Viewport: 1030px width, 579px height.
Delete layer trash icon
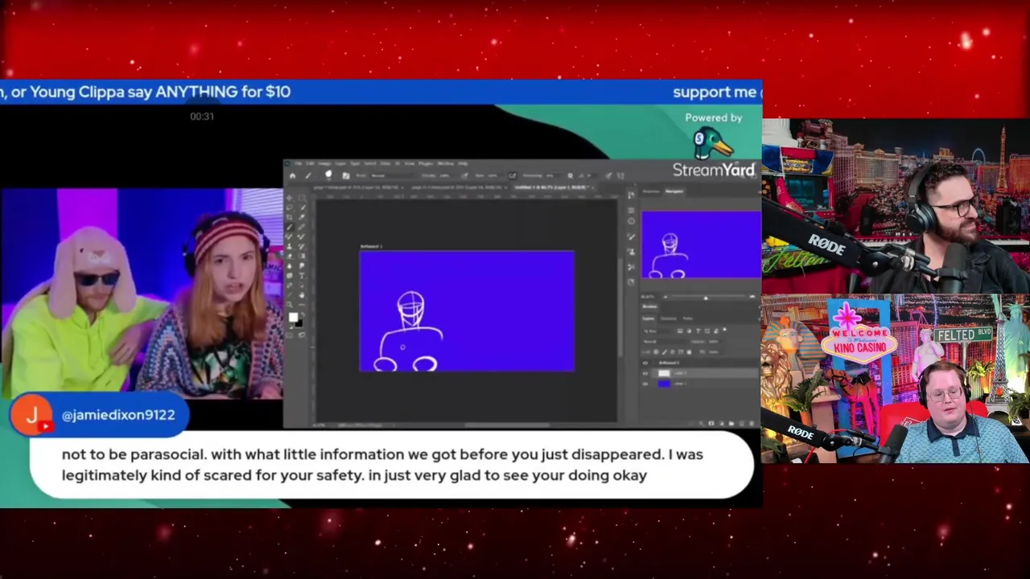coord(752,423)
